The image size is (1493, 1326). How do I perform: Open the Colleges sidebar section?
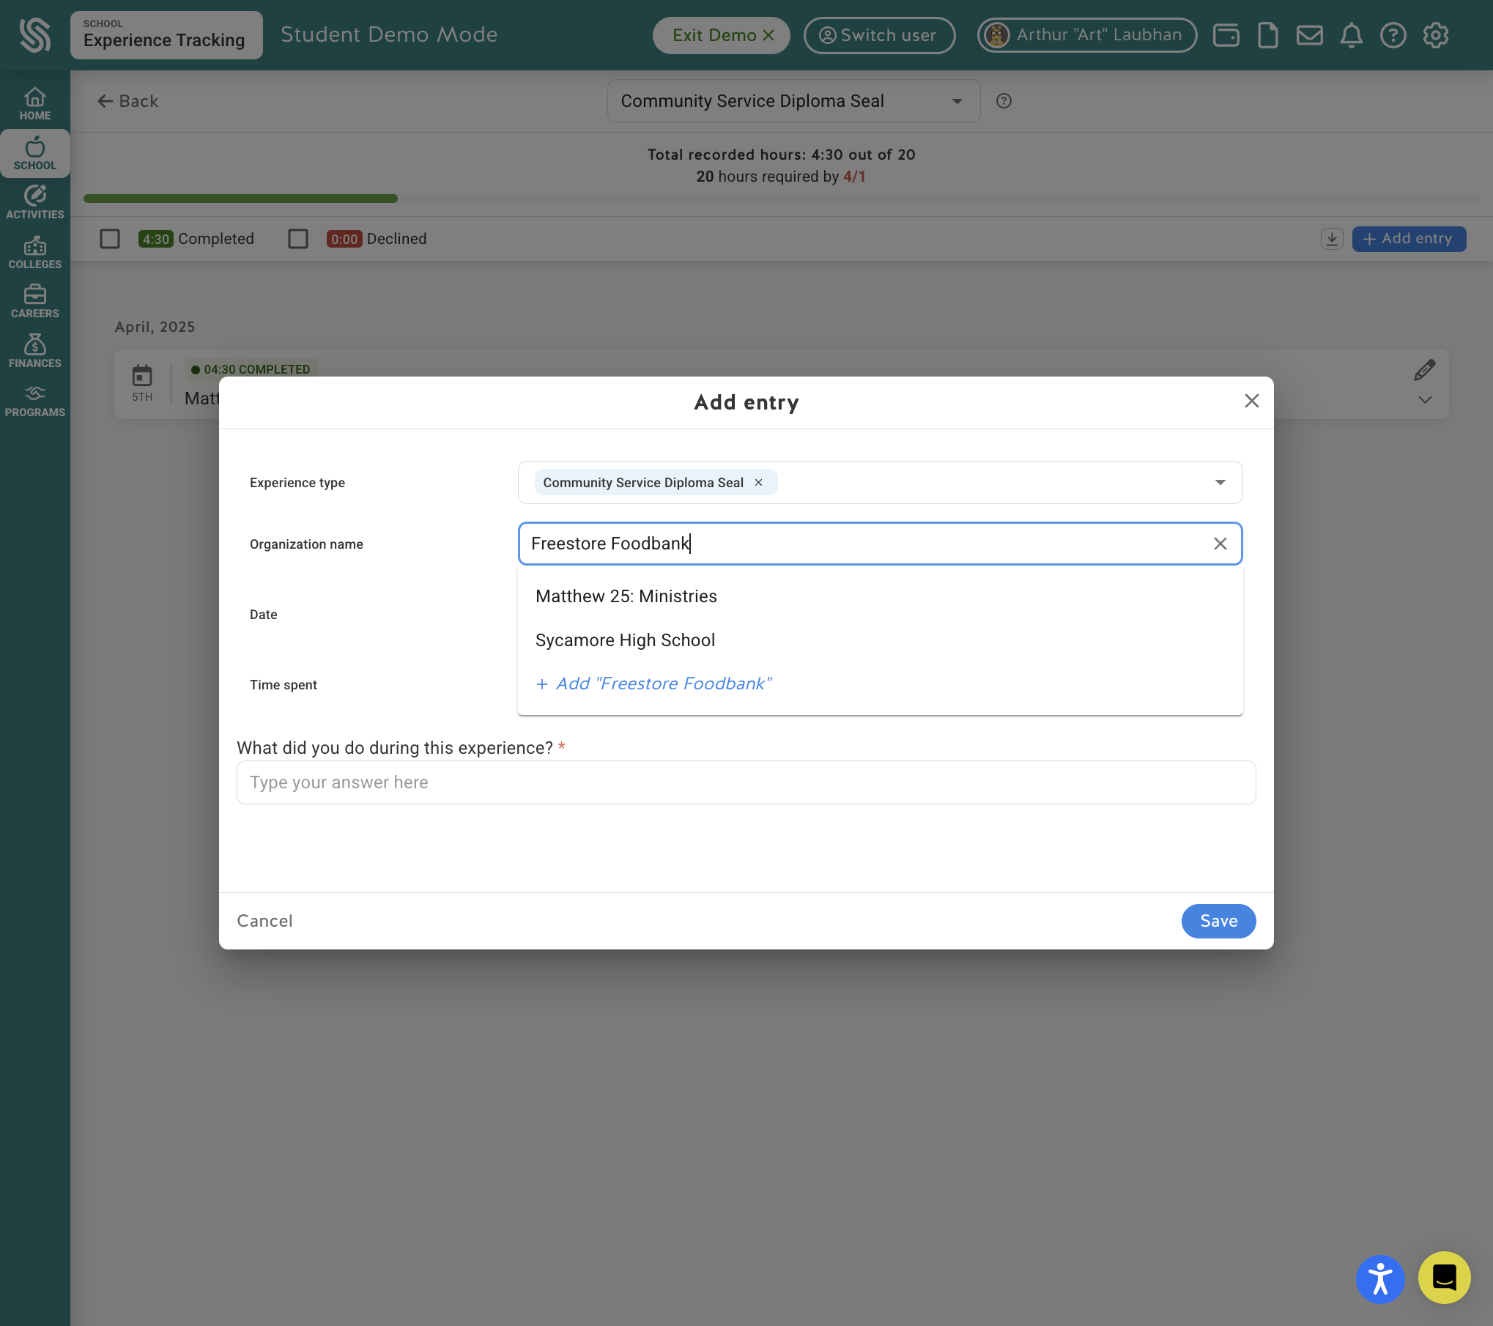(34, 253)
